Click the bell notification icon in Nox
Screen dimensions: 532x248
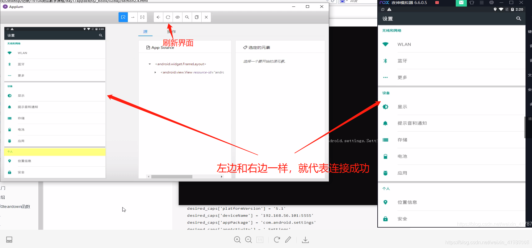pos(385,123)
